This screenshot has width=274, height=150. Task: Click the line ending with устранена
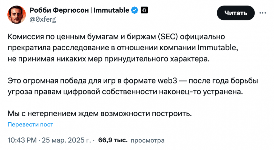(125, 92)
